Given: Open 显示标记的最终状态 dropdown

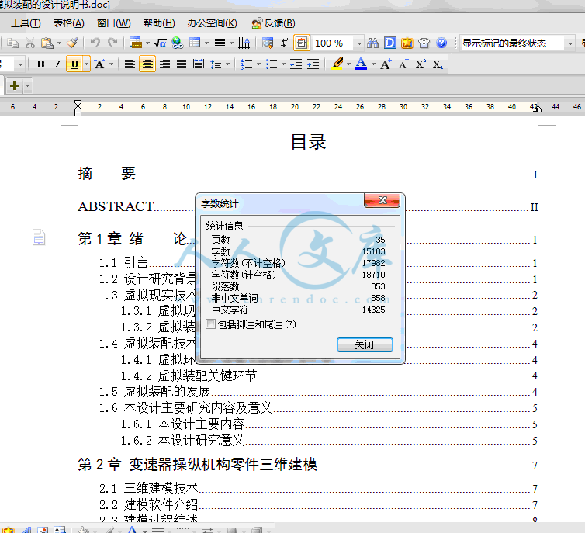Looking at the screenshot, I should tap(570, 43).
